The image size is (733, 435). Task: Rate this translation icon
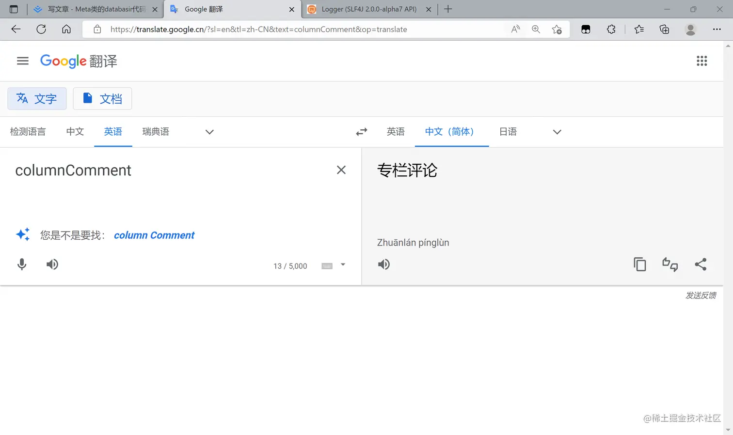click(x=670, y=264)
